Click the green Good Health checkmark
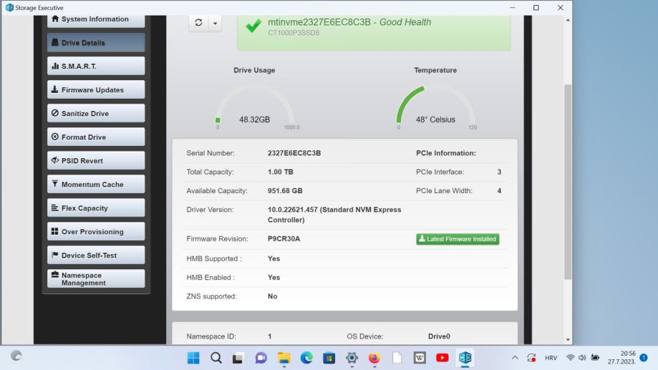 tap(253, 26)
